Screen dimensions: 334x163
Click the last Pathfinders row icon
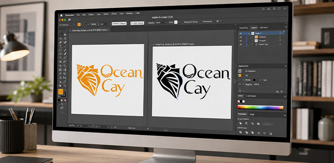click(x=271, y=133)
